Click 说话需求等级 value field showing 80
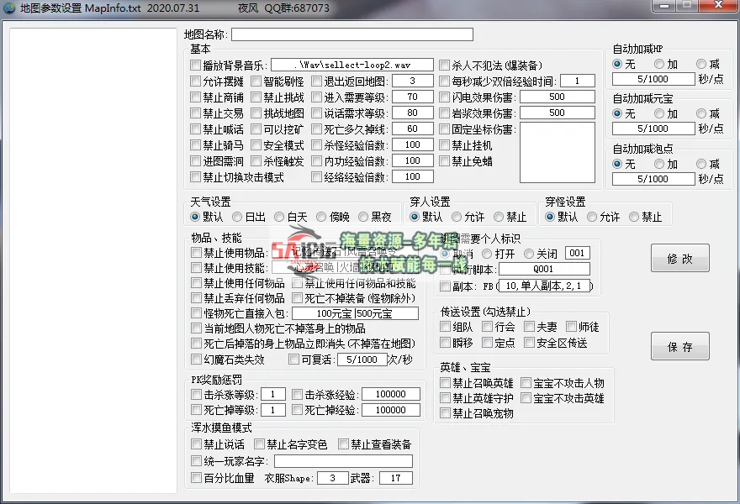Screen dimensions: 740x504 point(413,113)
